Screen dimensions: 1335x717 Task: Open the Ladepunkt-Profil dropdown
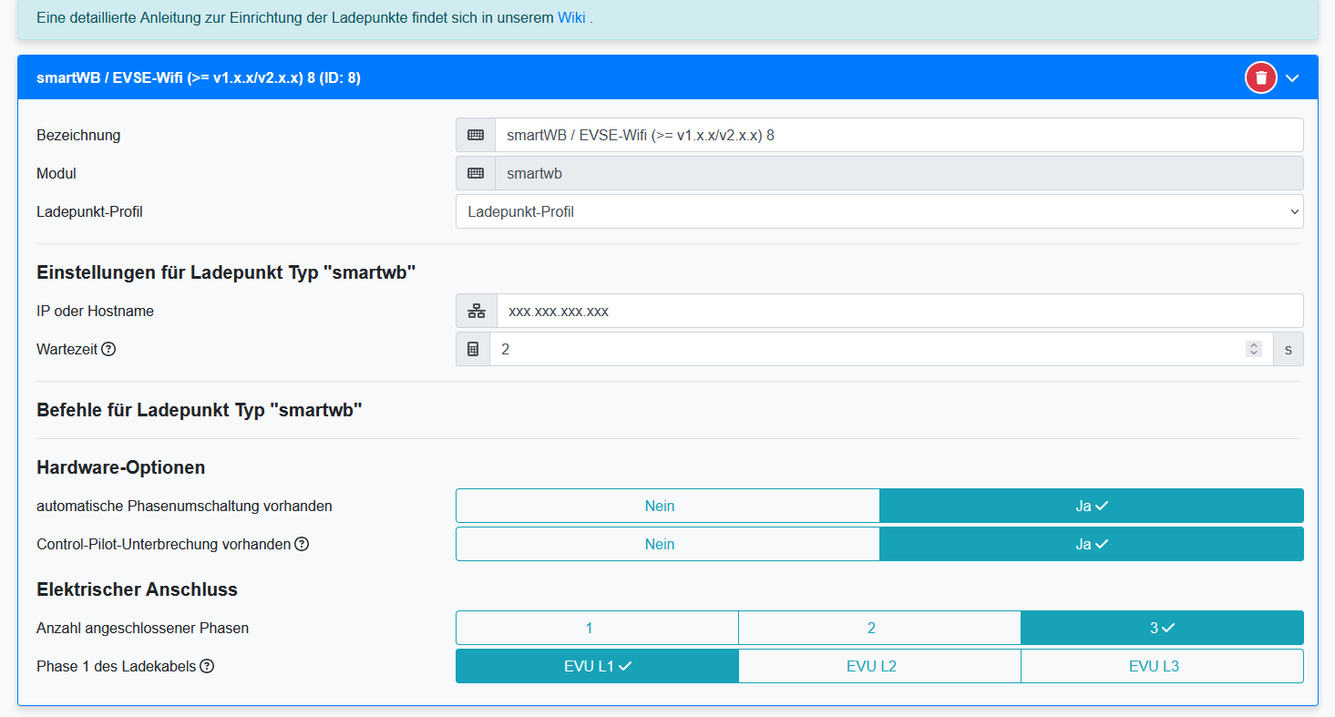click(x=879, y=211)
